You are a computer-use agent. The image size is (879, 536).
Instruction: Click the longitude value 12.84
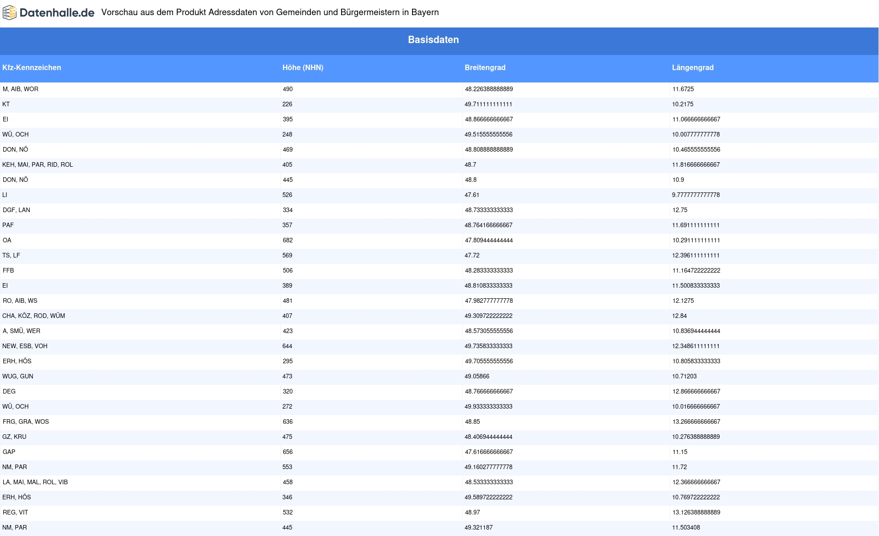679,316
